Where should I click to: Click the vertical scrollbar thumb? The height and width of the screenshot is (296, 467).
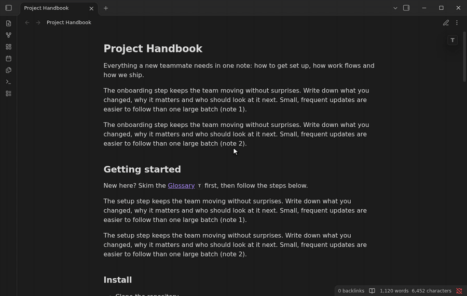(464, 57)
